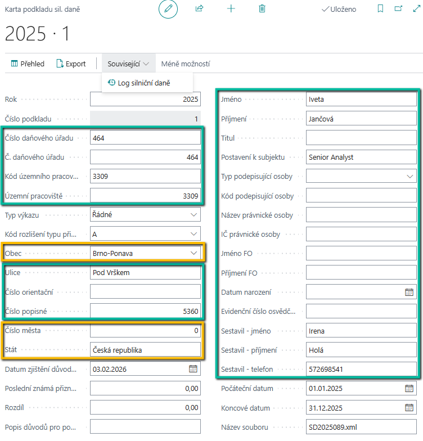The width and height of the screenshot is (423, 441).
Task: Open calendar for Datum narození
Action: [x=409, y=292]
